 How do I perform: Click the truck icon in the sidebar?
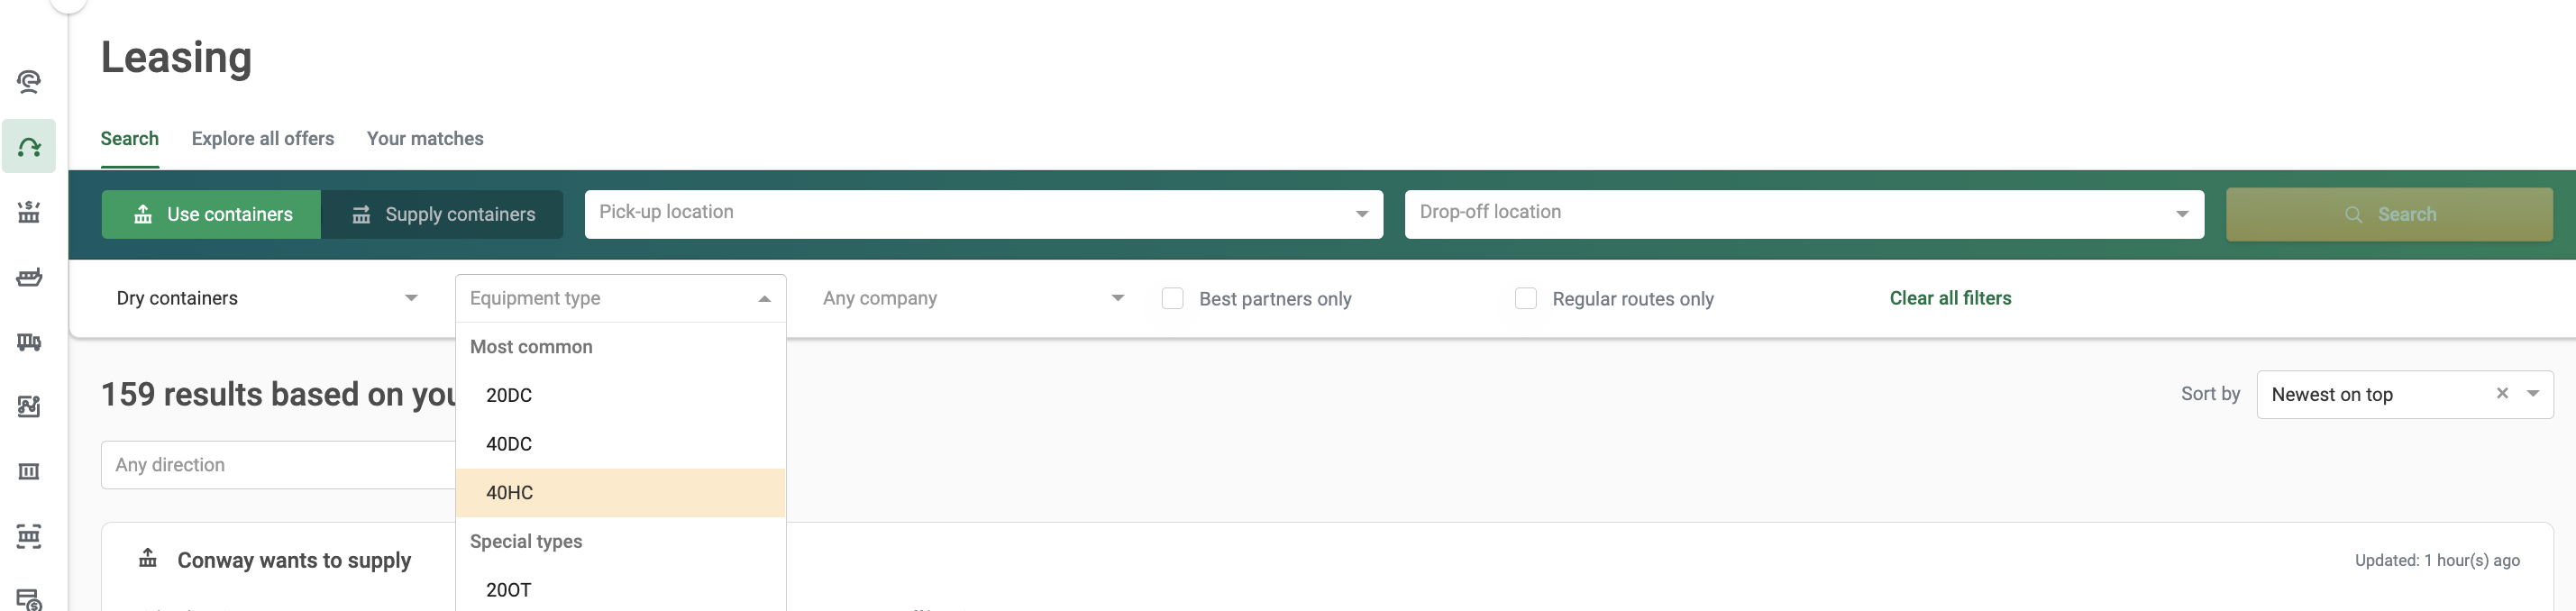click(x=29, y=342)
